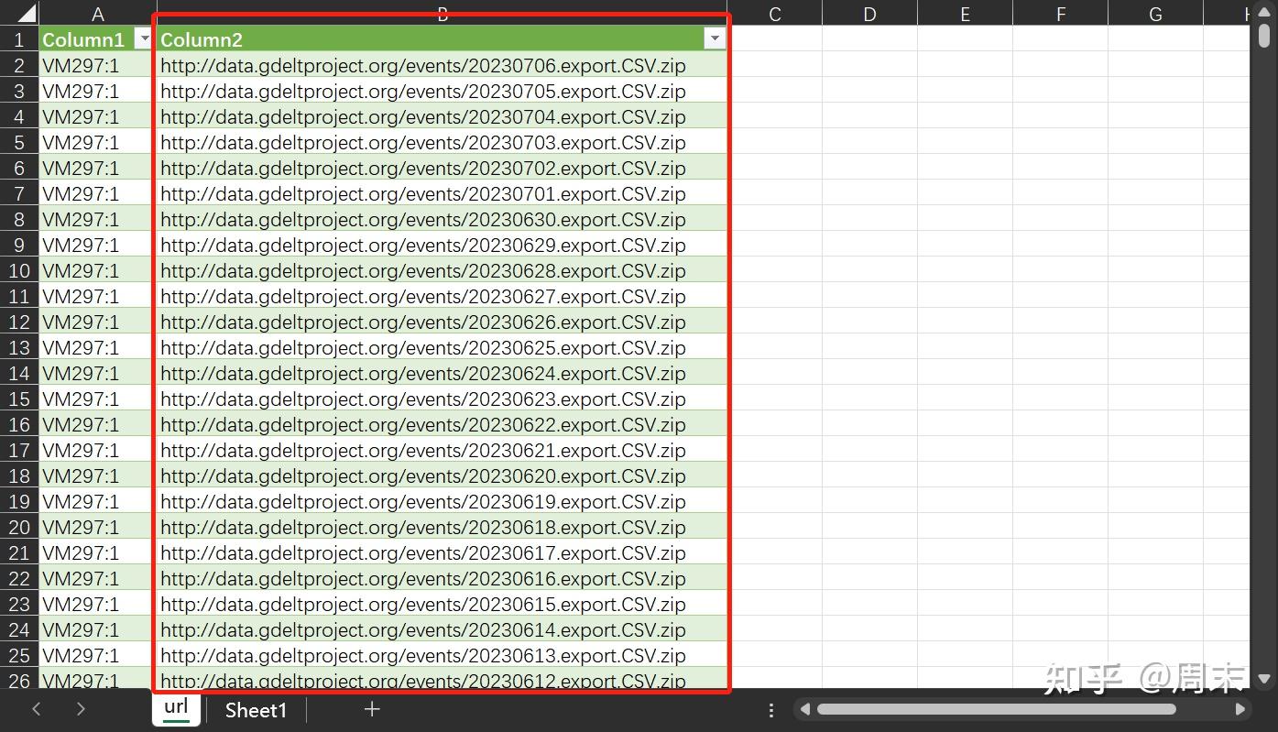Click the 20230614.export.CSV.zip URL cell
The width and height of the screenshot is (1278, 732).
click(442, 629)
